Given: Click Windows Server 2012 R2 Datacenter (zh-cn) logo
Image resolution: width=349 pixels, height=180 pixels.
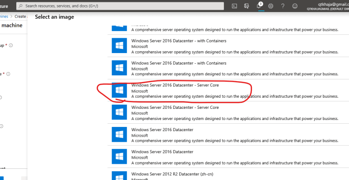Looking at the screenshot, I should click(x=119, y=175).
